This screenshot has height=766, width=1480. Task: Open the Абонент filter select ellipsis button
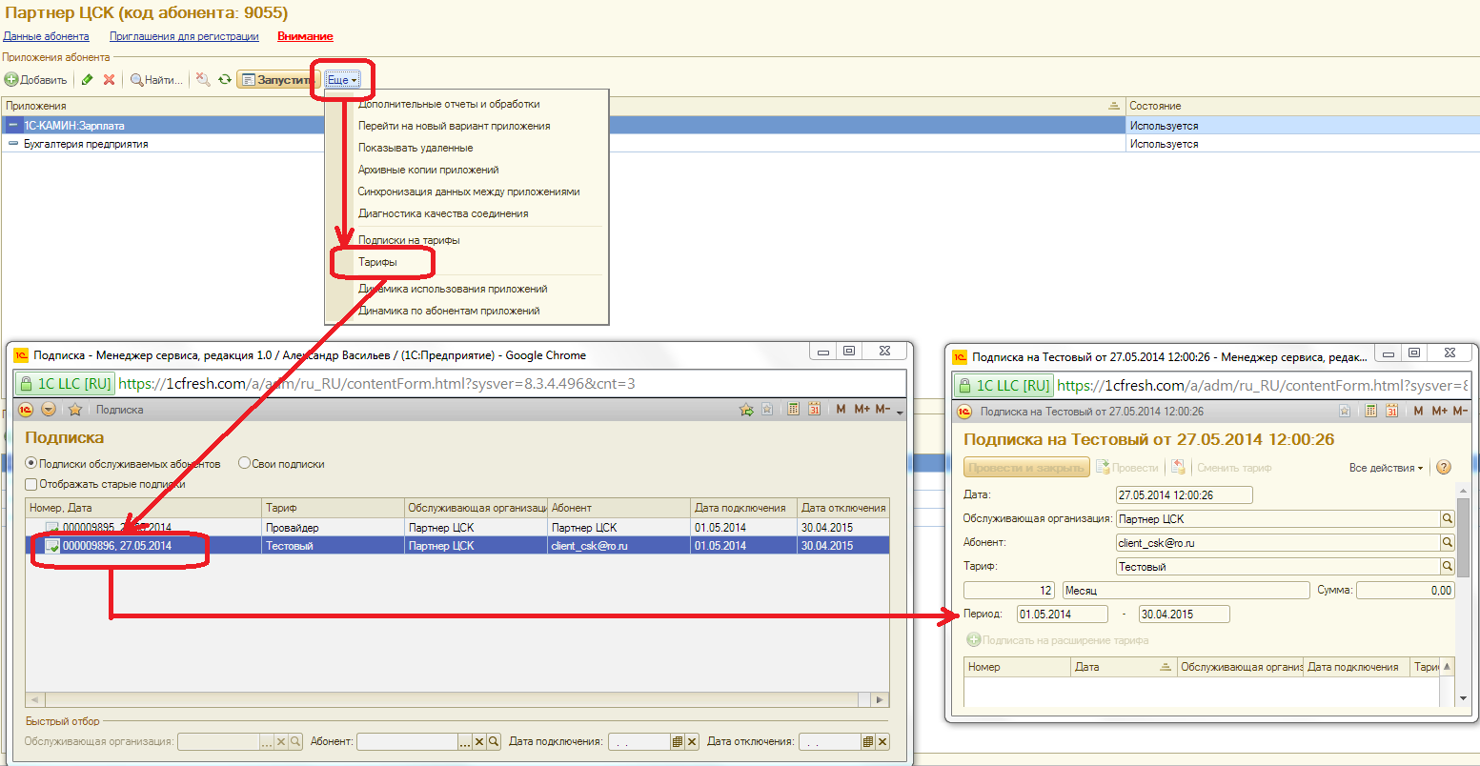point(465,741)
